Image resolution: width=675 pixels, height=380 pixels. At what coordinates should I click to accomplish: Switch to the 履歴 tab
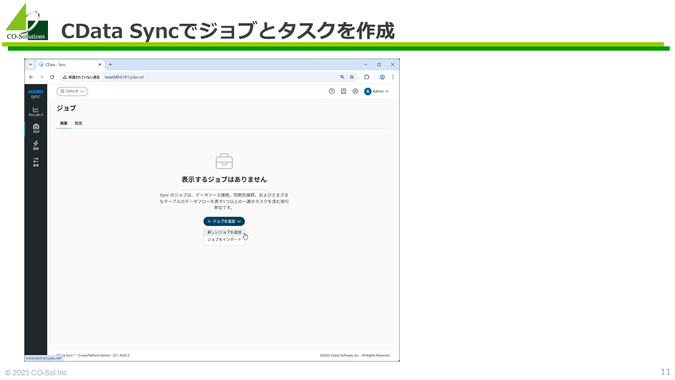pyautogui.click(x=78, y=123)
